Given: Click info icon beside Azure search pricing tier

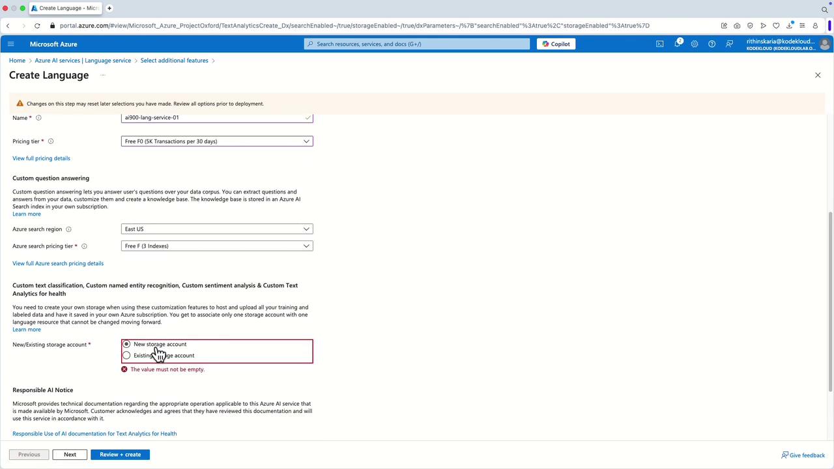Looking at the screenshot, I should tap(84, 246).
